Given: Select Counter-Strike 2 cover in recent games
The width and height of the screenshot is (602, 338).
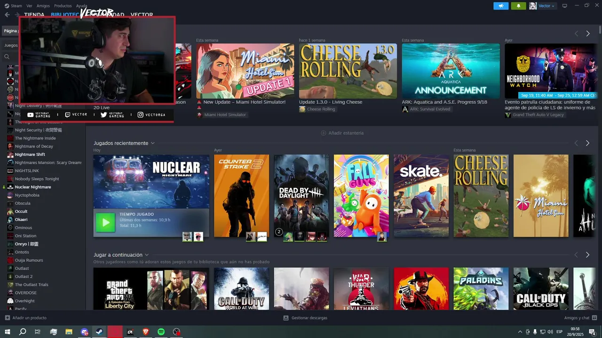Looking at the screenshot, I should (241, 196).
